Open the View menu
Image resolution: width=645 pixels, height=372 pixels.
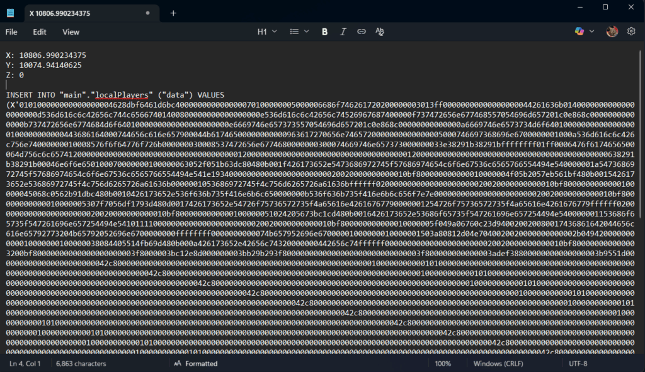(x=71, y=31)
